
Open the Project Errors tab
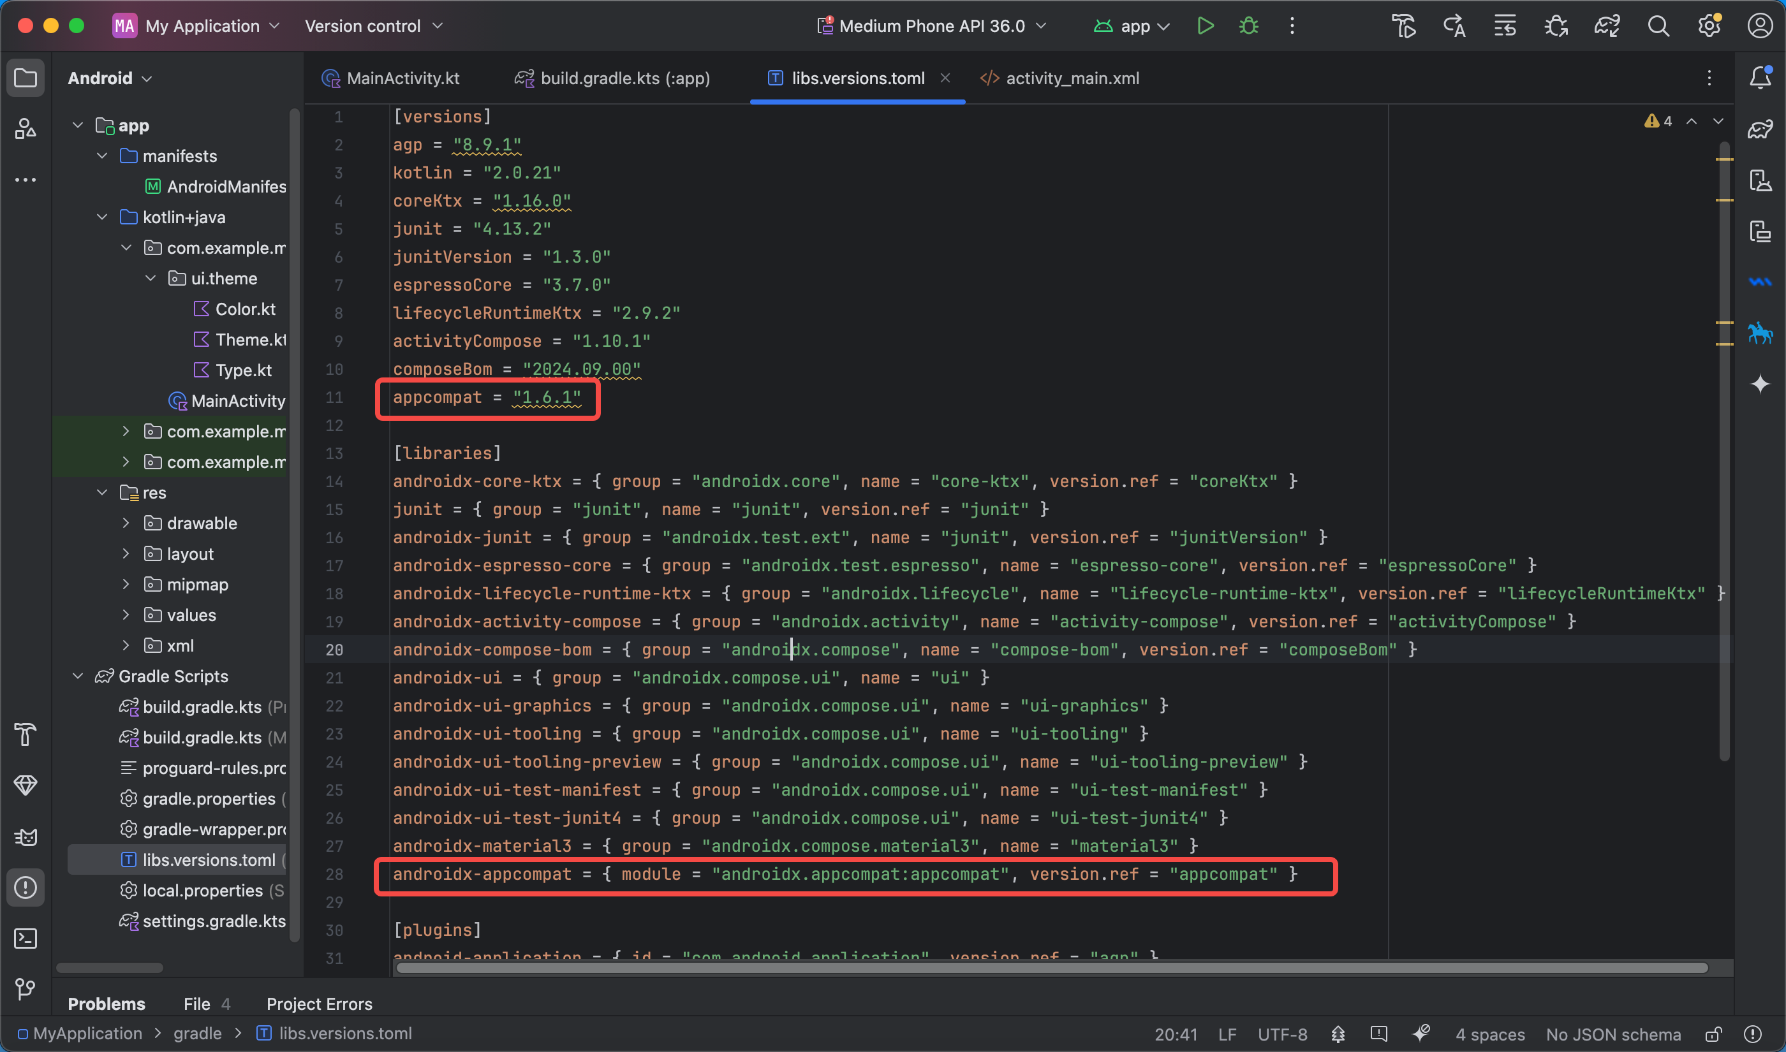click(x=319, y=1004)
